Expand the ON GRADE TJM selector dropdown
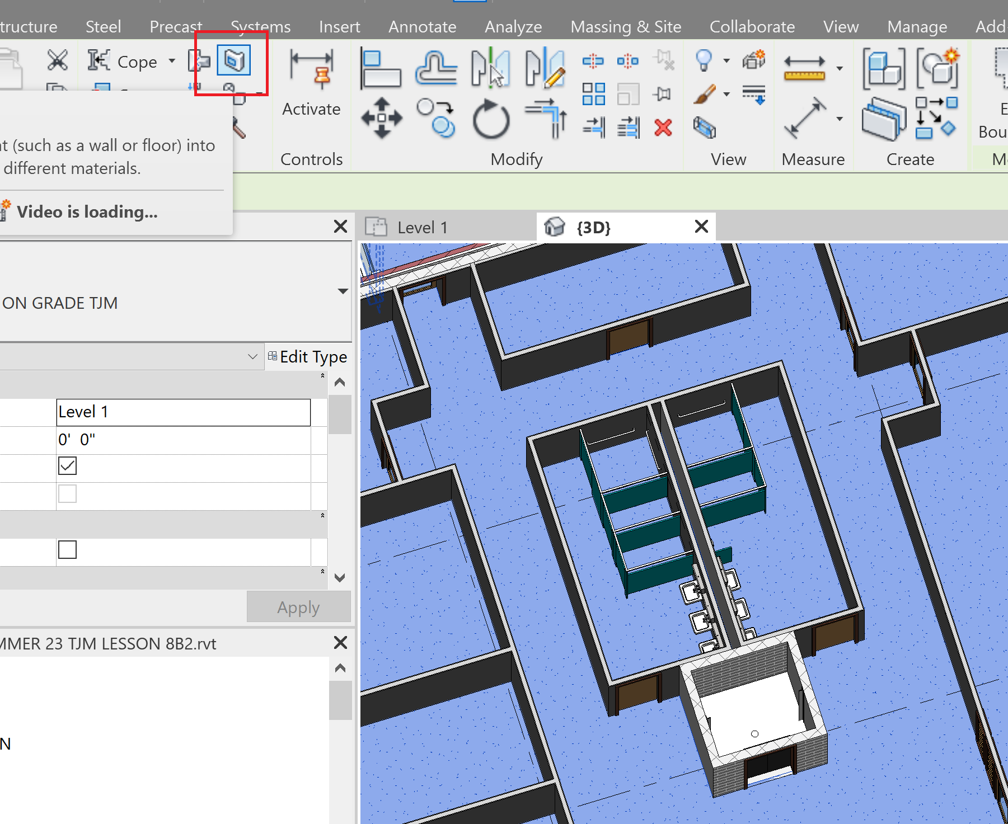The width and height of the screenshot is (1008, 824). (342, 291)
